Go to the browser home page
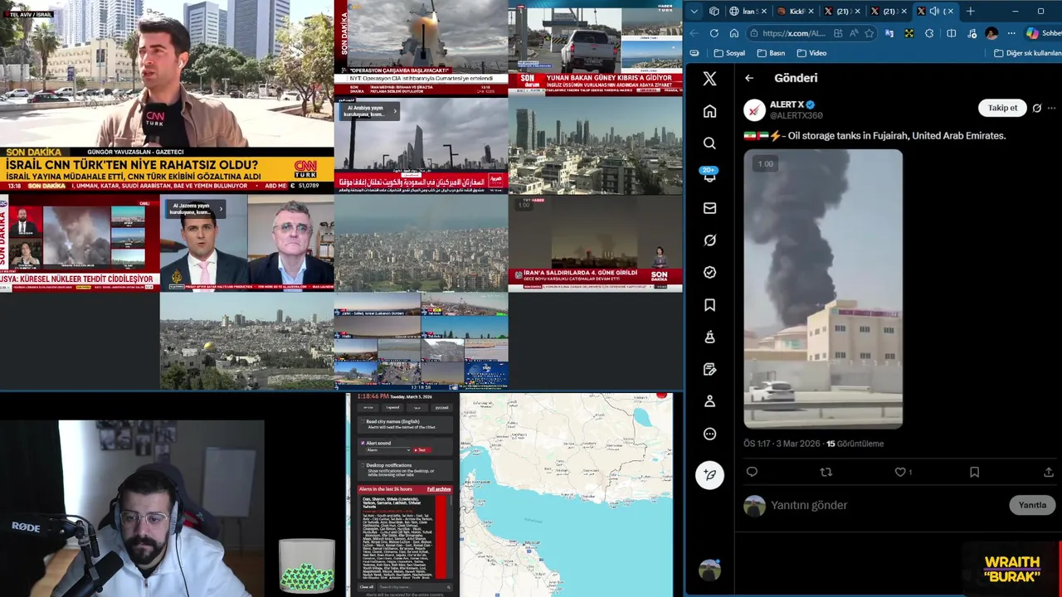Image resolution: width=1062 pixels, height=597 pixels. (x=734, y=33)
